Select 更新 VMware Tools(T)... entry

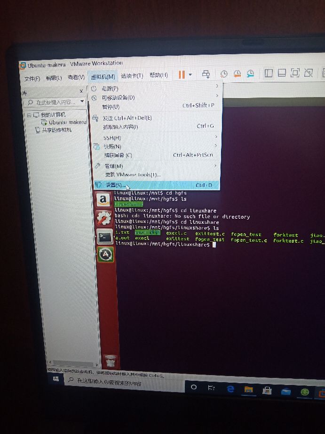click(x=156, y=175)
